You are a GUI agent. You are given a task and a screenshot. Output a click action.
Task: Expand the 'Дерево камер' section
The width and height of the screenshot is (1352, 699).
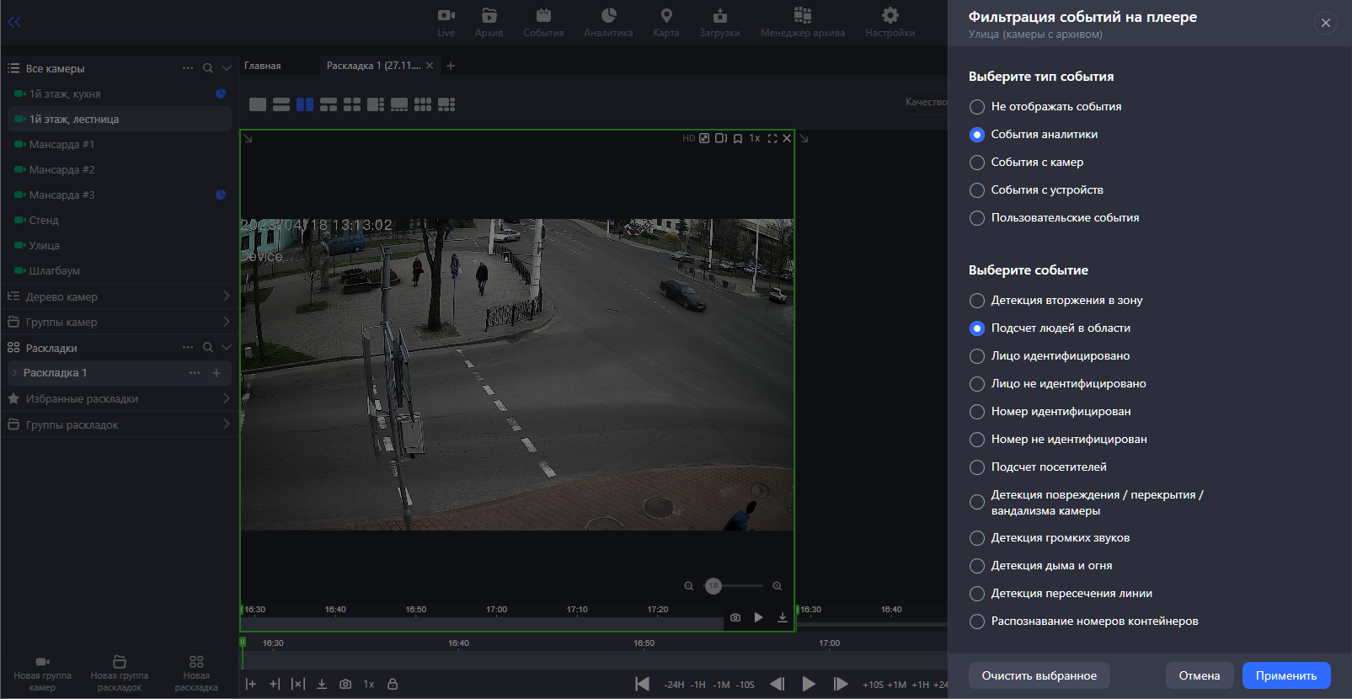click(118, 296)
